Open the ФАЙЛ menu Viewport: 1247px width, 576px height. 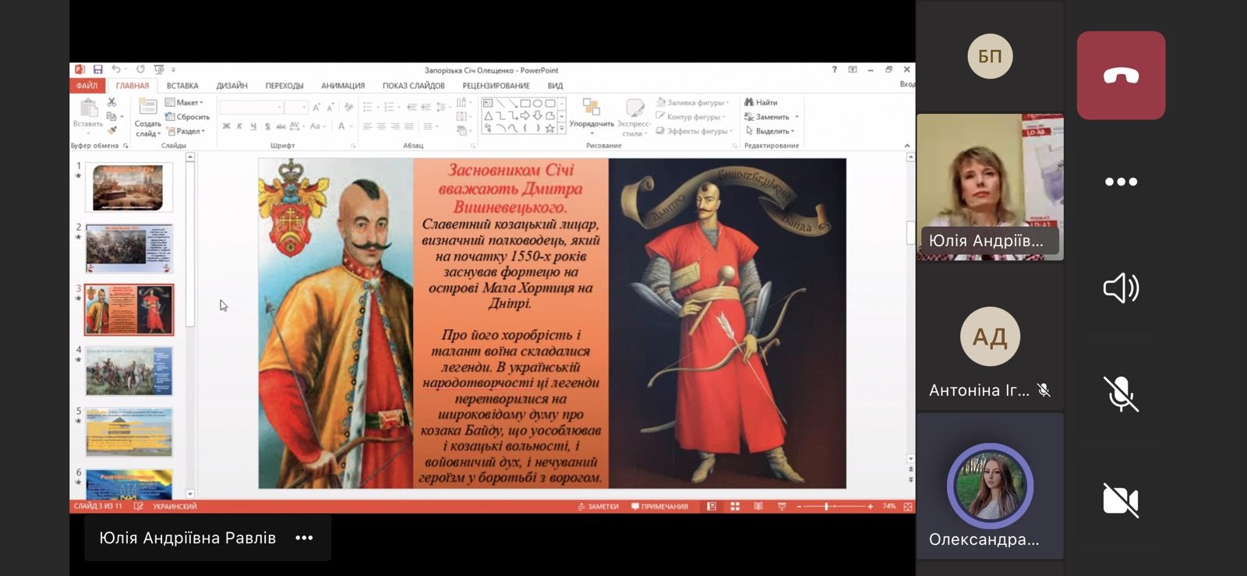87,86
